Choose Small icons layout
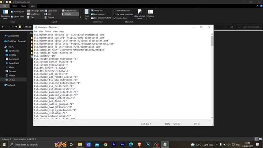Screen dimensions: 263x148 click(x=33, y=14)
